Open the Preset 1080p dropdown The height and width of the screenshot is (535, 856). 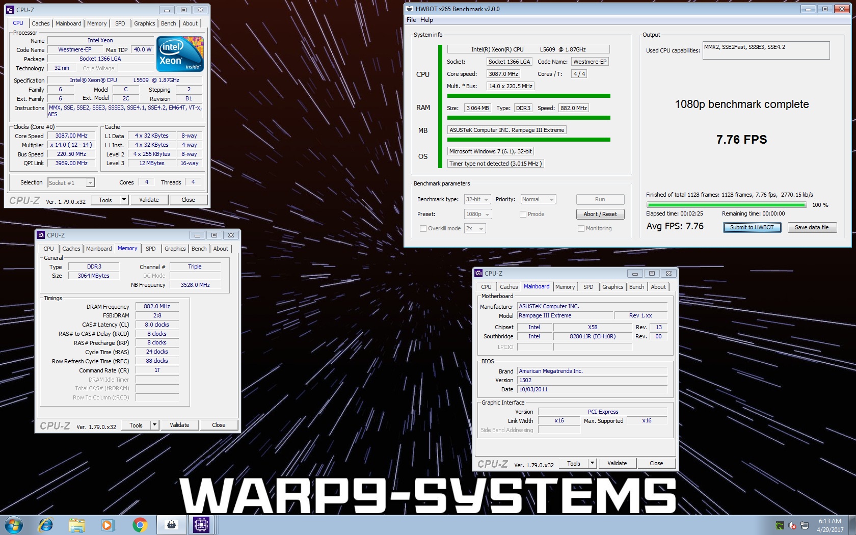[x=478, y=214]
